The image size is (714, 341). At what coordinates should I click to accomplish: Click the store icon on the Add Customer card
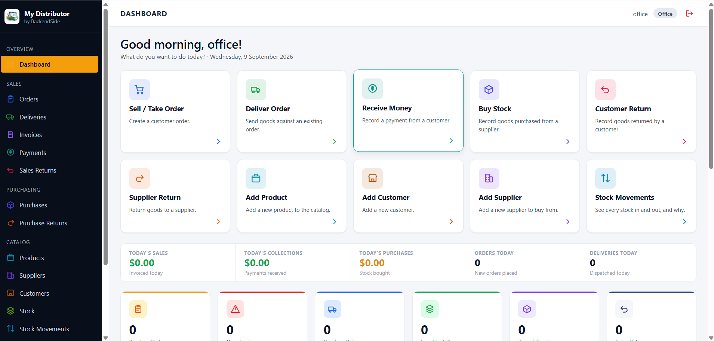tap(372, 178)
